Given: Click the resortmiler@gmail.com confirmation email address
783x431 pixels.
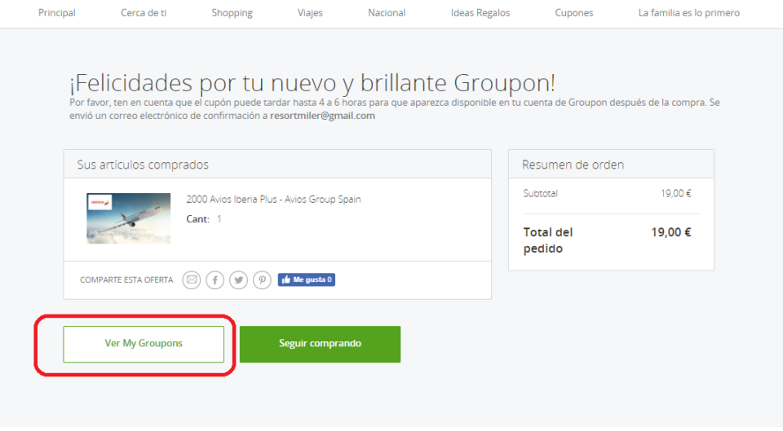Looking at the screenshot, I should click(322, 116).
